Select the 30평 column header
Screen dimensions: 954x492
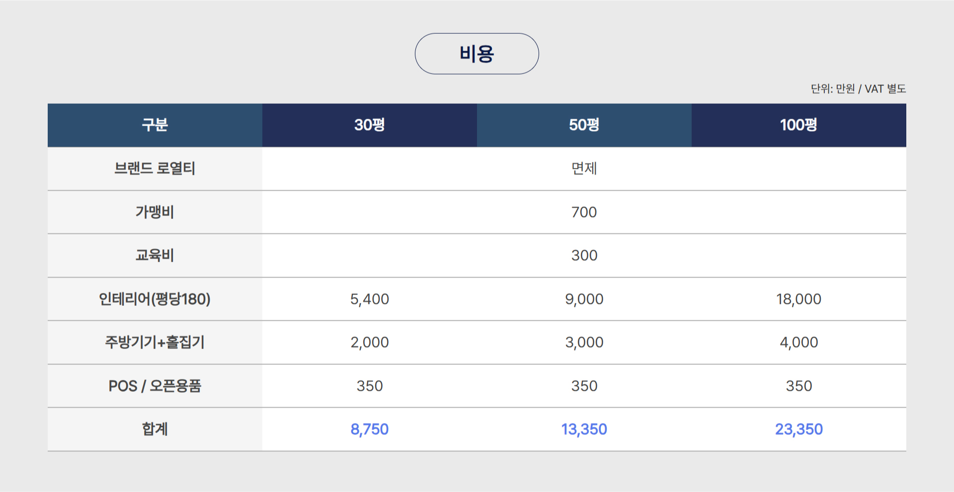click(370, 125)
